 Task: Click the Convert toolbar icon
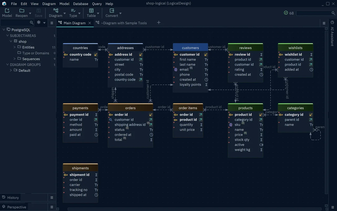(x=112, y=11)
